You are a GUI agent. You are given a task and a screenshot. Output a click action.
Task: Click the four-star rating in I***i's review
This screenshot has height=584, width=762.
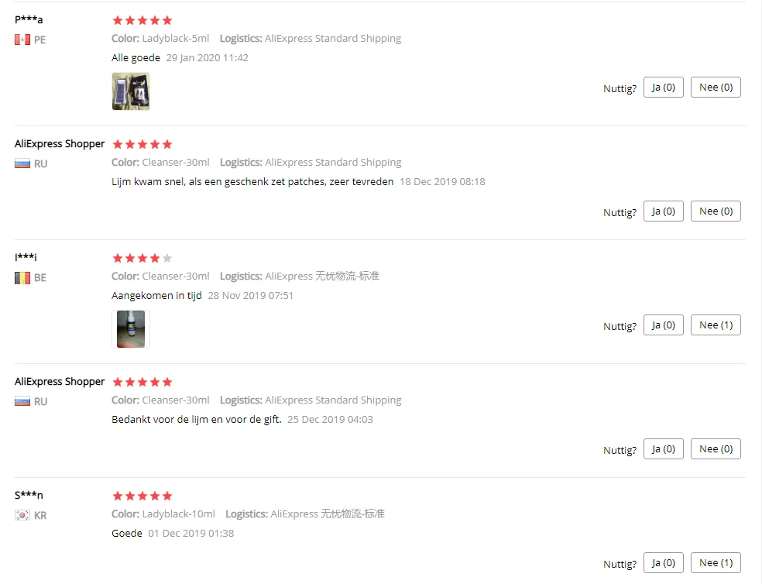pos(142,258)
